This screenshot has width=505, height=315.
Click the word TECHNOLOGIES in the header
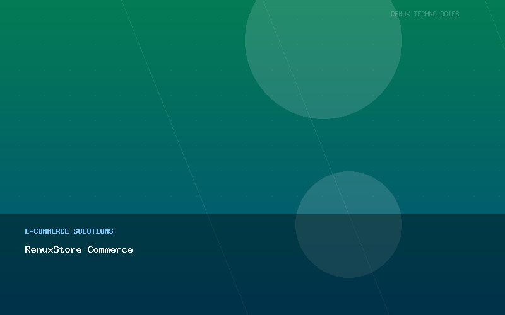tap(436, 14)
